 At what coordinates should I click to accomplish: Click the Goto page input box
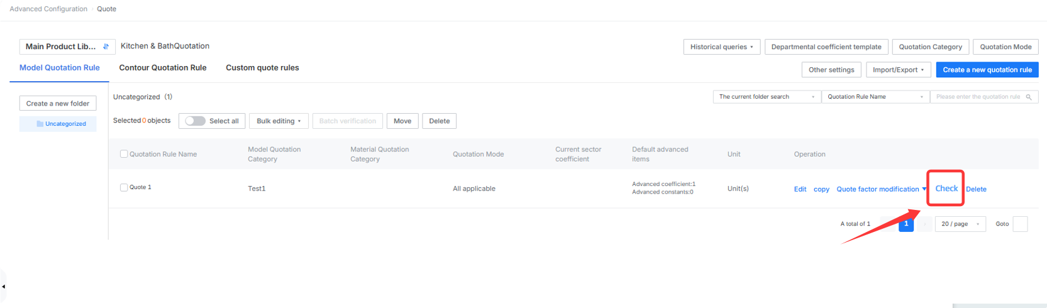(x=1020, y=224)
